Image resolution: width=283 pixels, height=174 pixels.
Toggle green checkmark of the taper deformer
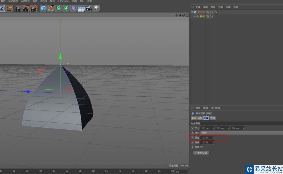pyautogui.click(x=212, y=16)
